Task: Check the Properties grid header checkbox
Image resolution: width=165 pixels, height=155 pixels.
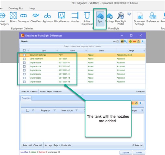Action: 28,110
